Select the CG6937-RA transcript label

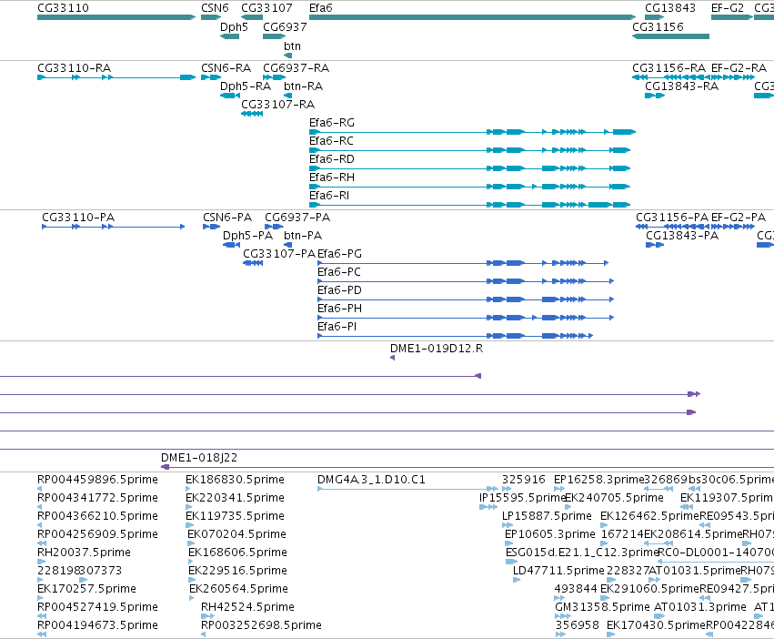point(297,67)
